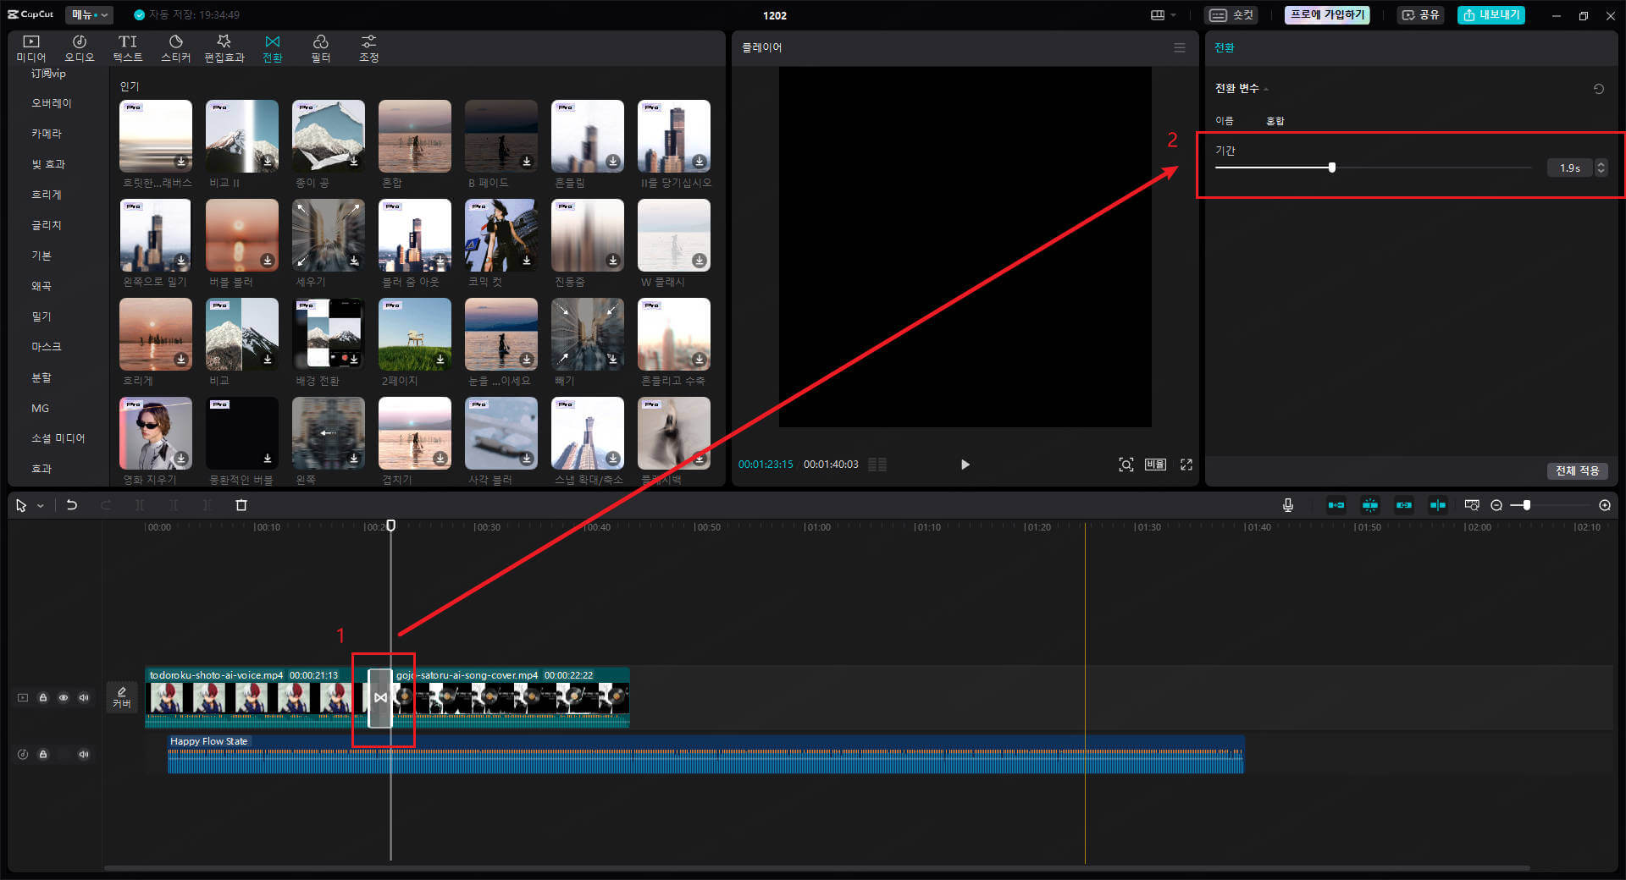Viewport: 1626px width, 880px height.
Task: Select the 버블 블러 transition thumbnail
Action: click(242, 235)
